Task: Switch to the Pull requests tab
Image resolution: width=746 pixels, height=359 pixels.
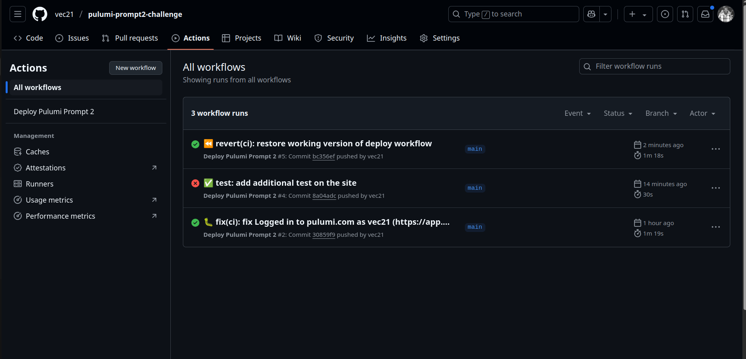Action: [x=130, y=38]
